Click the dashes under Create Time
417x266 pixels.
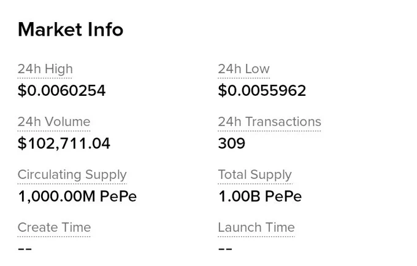pyautogui.click(x=25, y=249)
